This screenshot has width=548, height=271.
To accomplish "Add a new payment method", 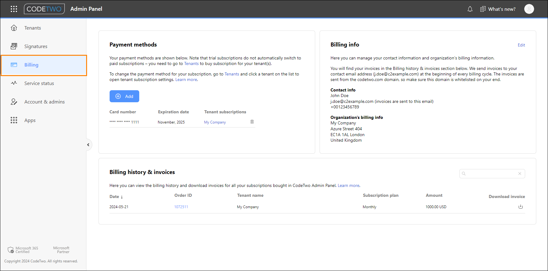I will tap(124, 96).
